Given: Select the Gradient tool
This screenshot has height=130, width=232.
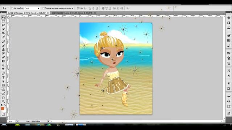Looking at the screenshot, I should coord(3,61).
